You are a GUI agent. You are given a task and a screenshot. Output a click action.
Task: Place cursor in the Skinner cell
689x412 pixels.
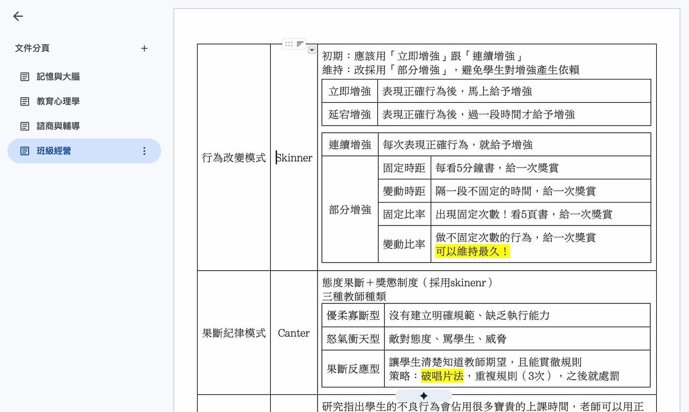(x=294, y=158)
